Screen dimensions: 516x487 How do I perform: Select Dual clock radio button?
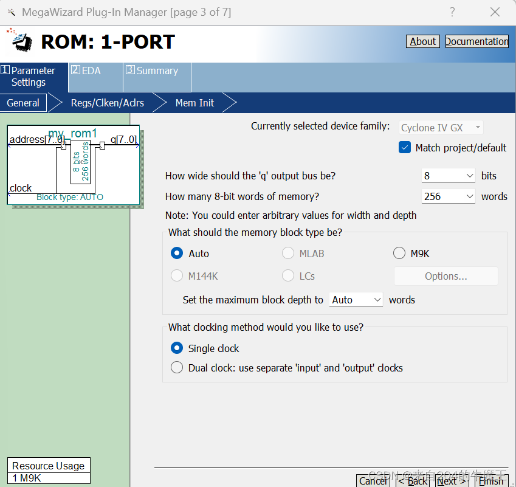pos(177,367)
